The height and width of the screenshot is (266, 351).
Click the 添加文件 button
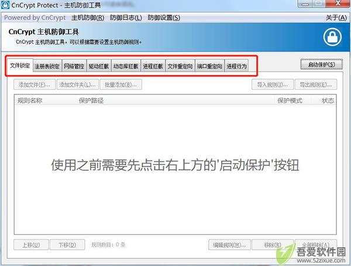click(35, 84)
